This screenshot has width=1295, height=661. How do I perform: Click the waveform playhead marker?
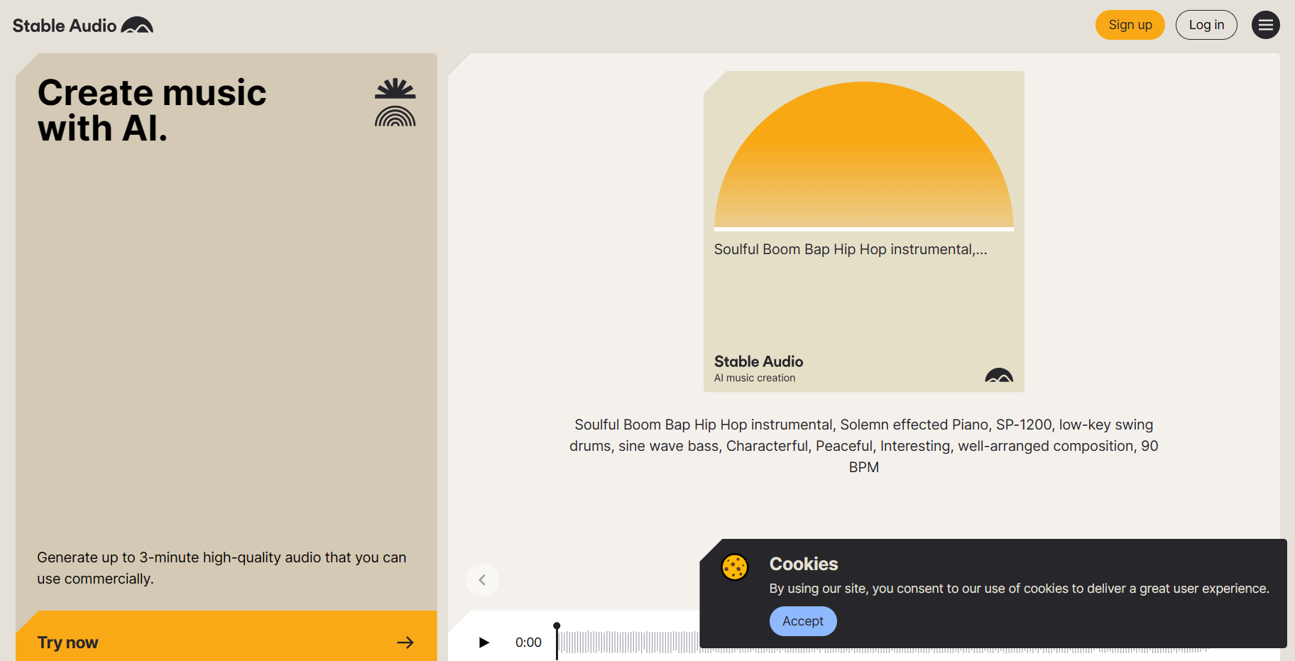click(x=557, y=627)
